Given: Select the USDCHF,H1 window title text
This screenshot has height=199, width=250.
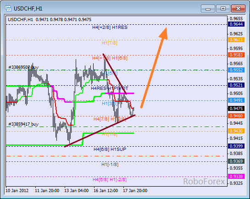Looking at the screenshot, I should 28,9.
